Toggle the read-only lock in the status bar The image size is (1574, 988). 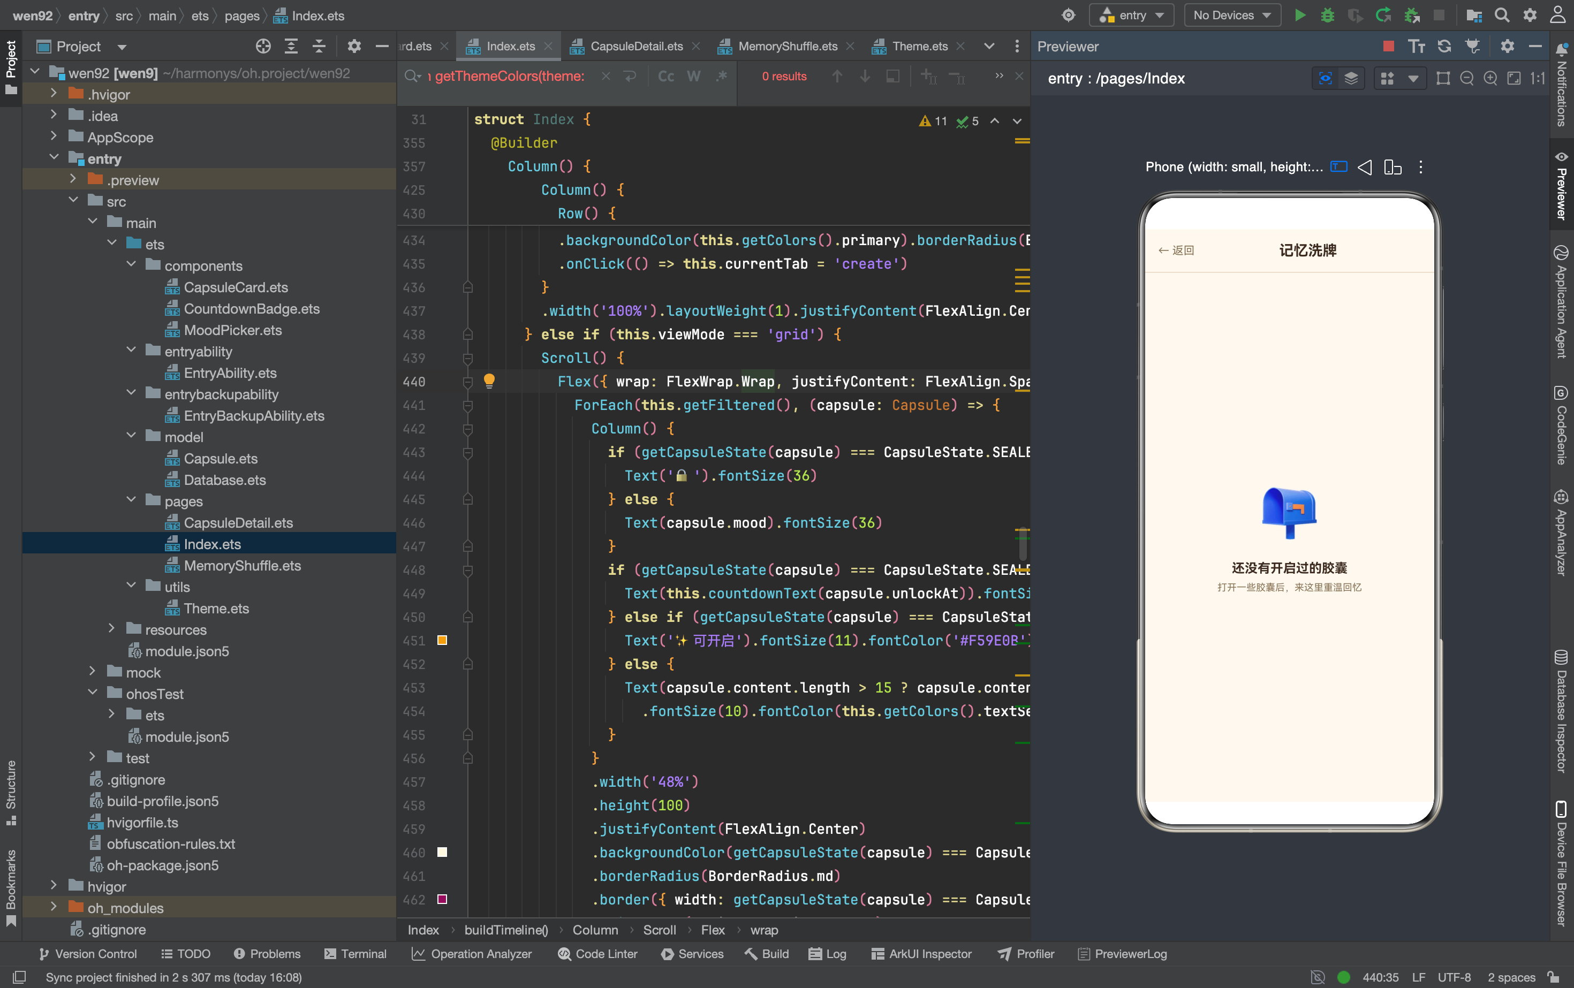1554,977
